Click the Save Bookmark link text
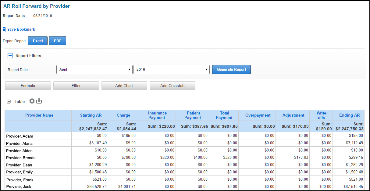Viewport: 370px width, 191px height. pos(21,29)
